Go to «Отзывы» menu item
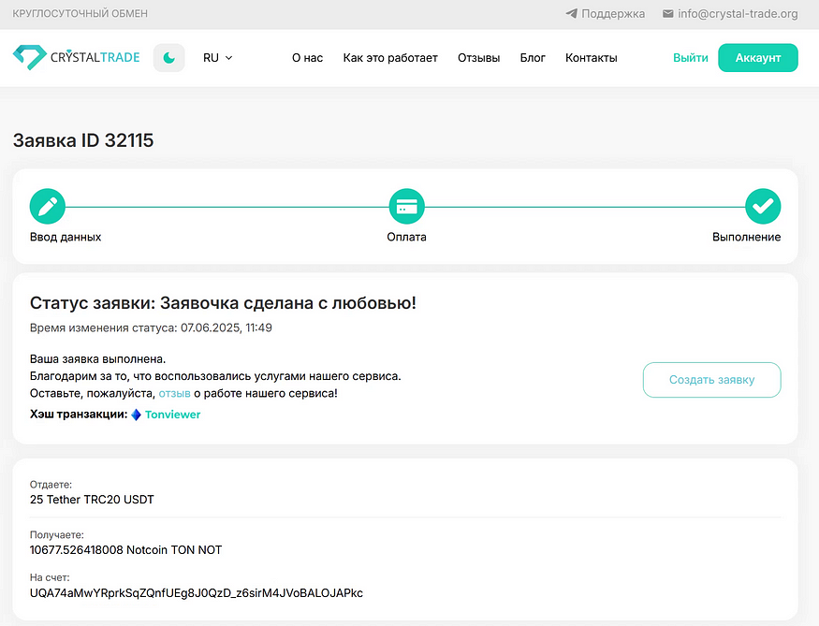Screen dimensions: 819x626 [x=478, y=58]
